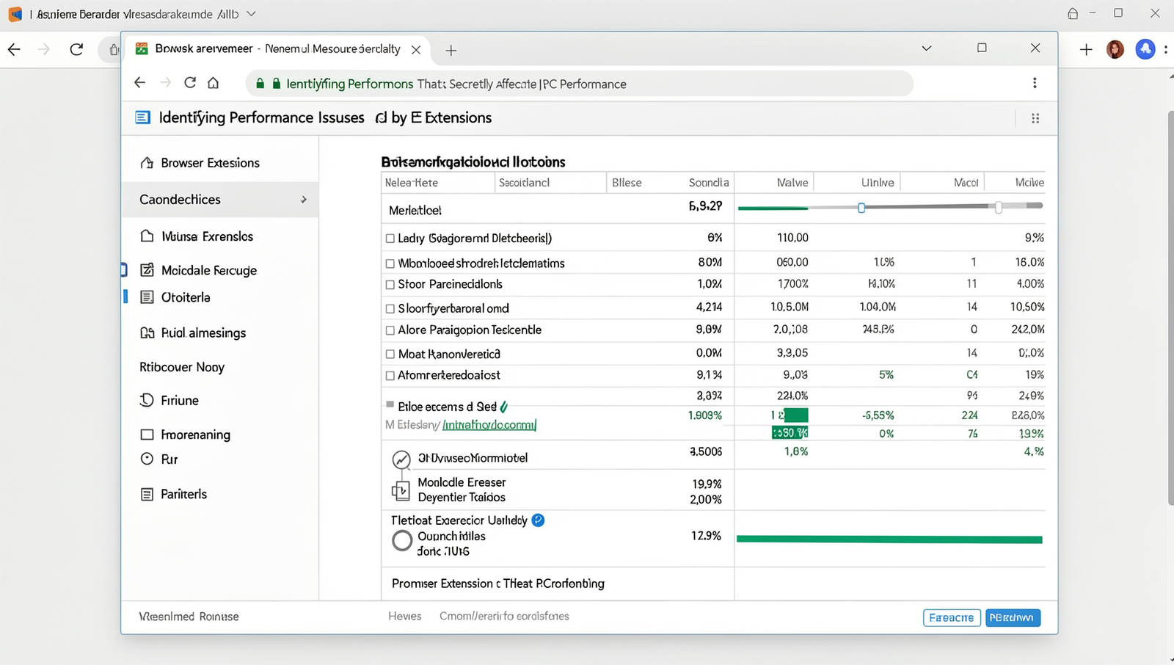
Task: Check the Sloorfyerbaroral omd checkbox
Action: pos(390,309)
